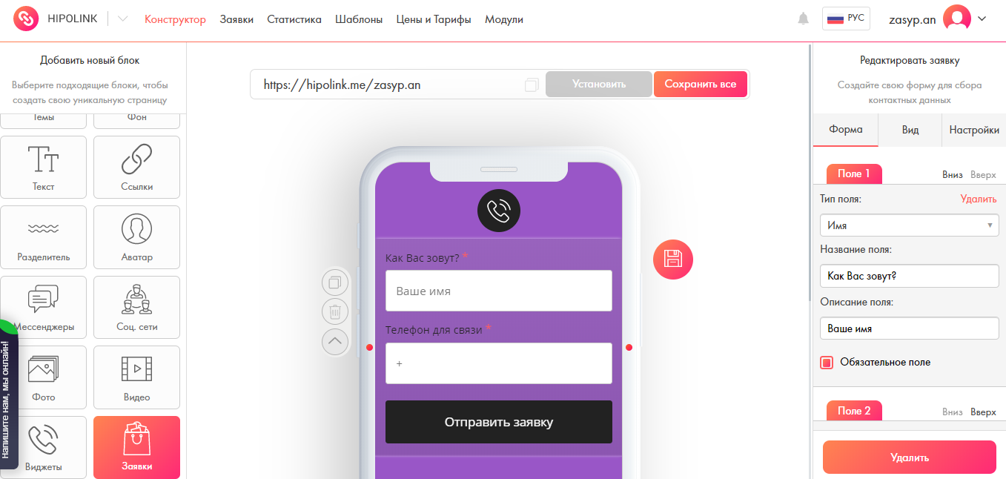
Task: Click the trash icon beside the phone preview
Action: click(x=335, y=311)
